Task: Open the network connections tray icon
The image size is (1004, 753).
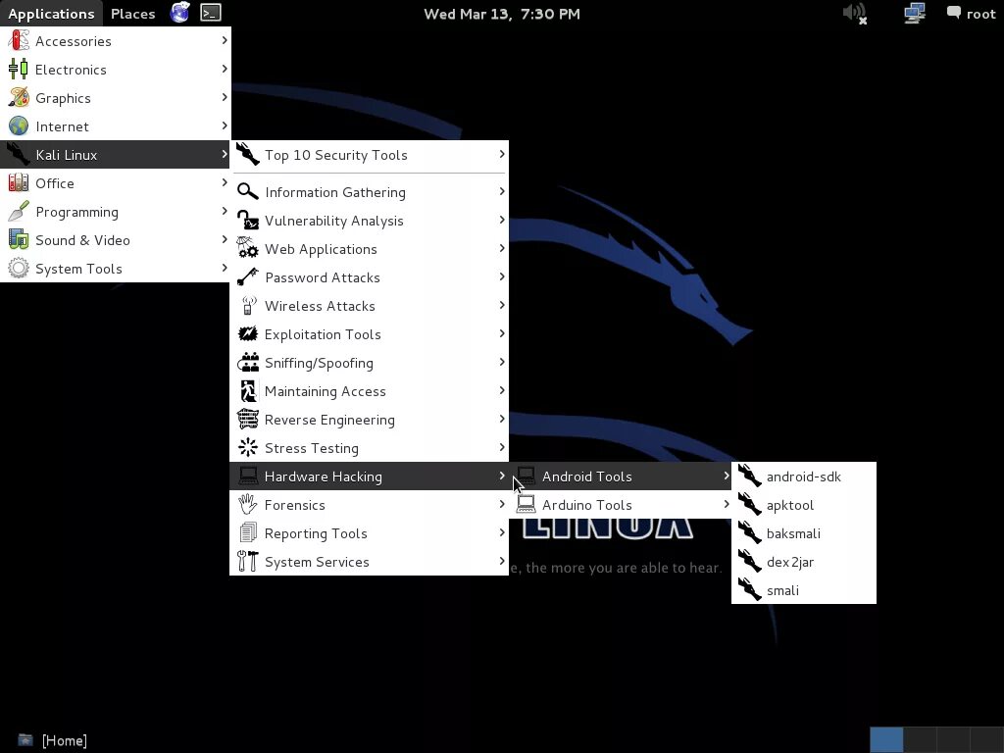Action: [915, 14]
